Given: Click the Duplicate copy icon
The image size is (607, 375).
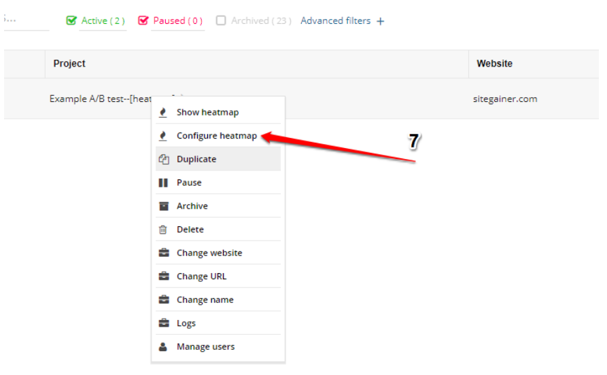Looking at the screenshot, I should (x=164, y=160).
